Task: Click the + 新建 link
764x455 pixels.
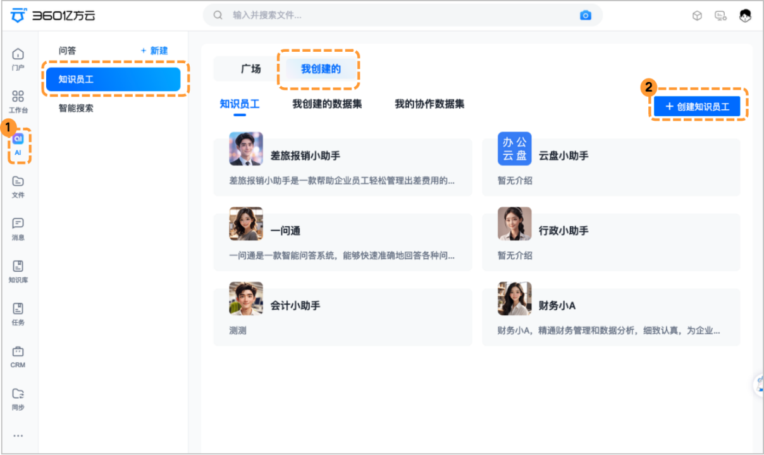Action: [154, 51]
